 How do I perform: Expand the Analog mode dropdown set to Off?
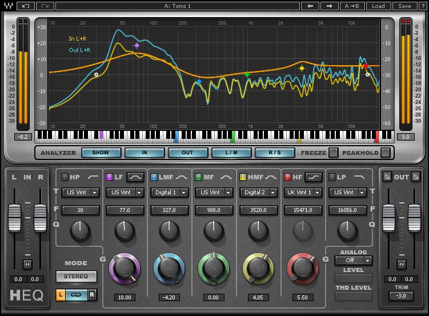[x=353, y=261]
